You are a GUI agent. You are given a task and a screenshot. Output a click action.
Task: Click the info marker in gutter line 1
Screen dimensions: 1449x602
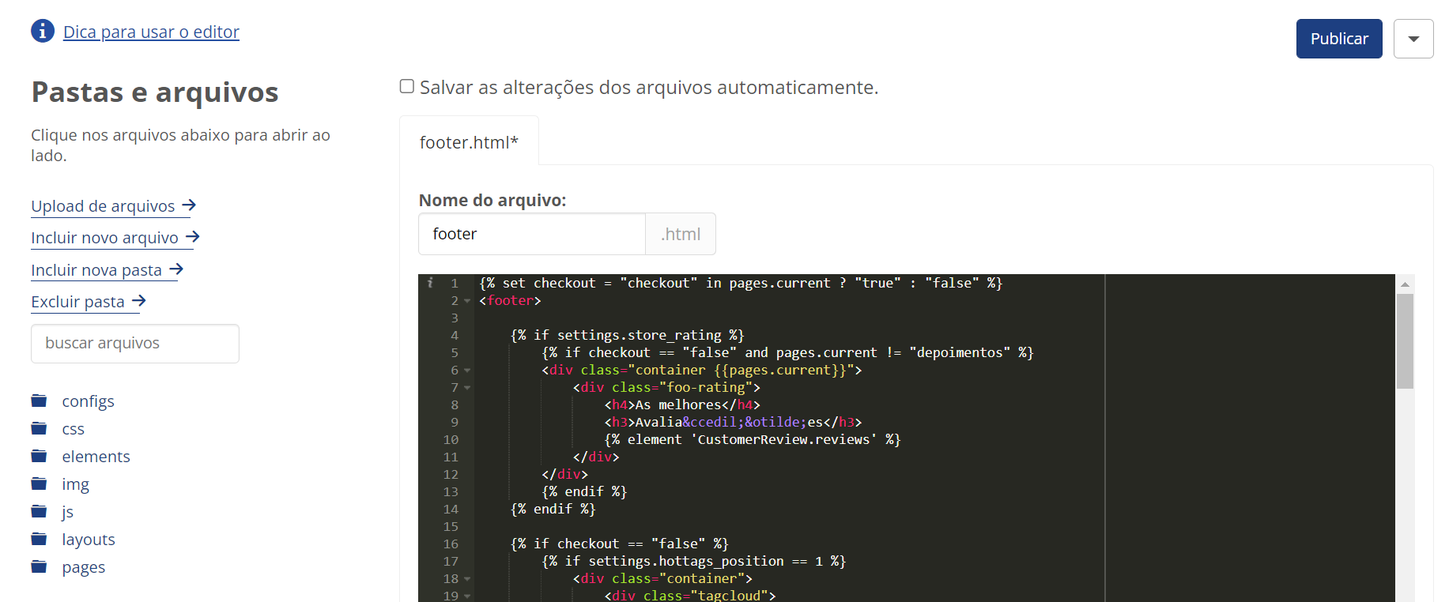point(430,282)
